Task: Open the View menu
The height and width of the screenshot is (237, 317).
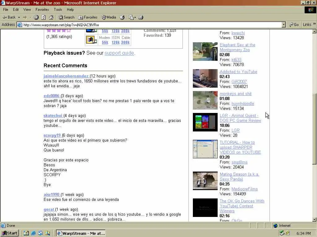Action: 27,10
